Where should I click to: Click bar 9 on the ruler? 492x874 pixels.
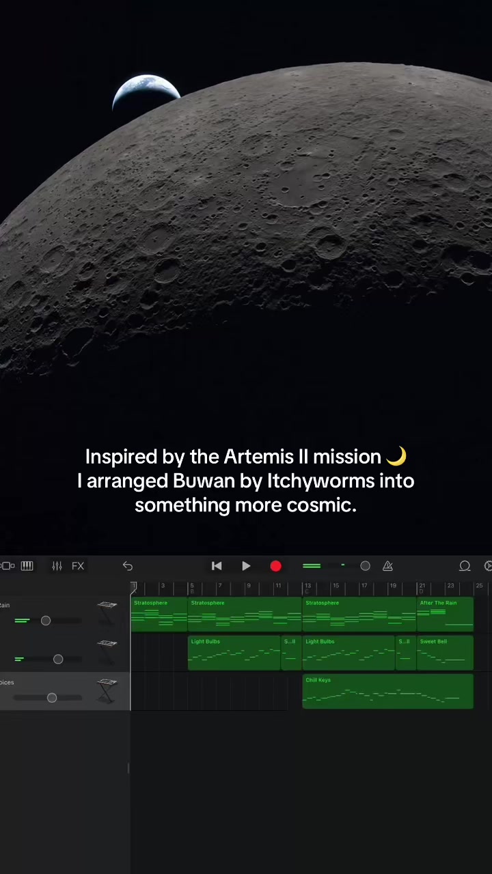pyautogui.click(x=248, y=586)
